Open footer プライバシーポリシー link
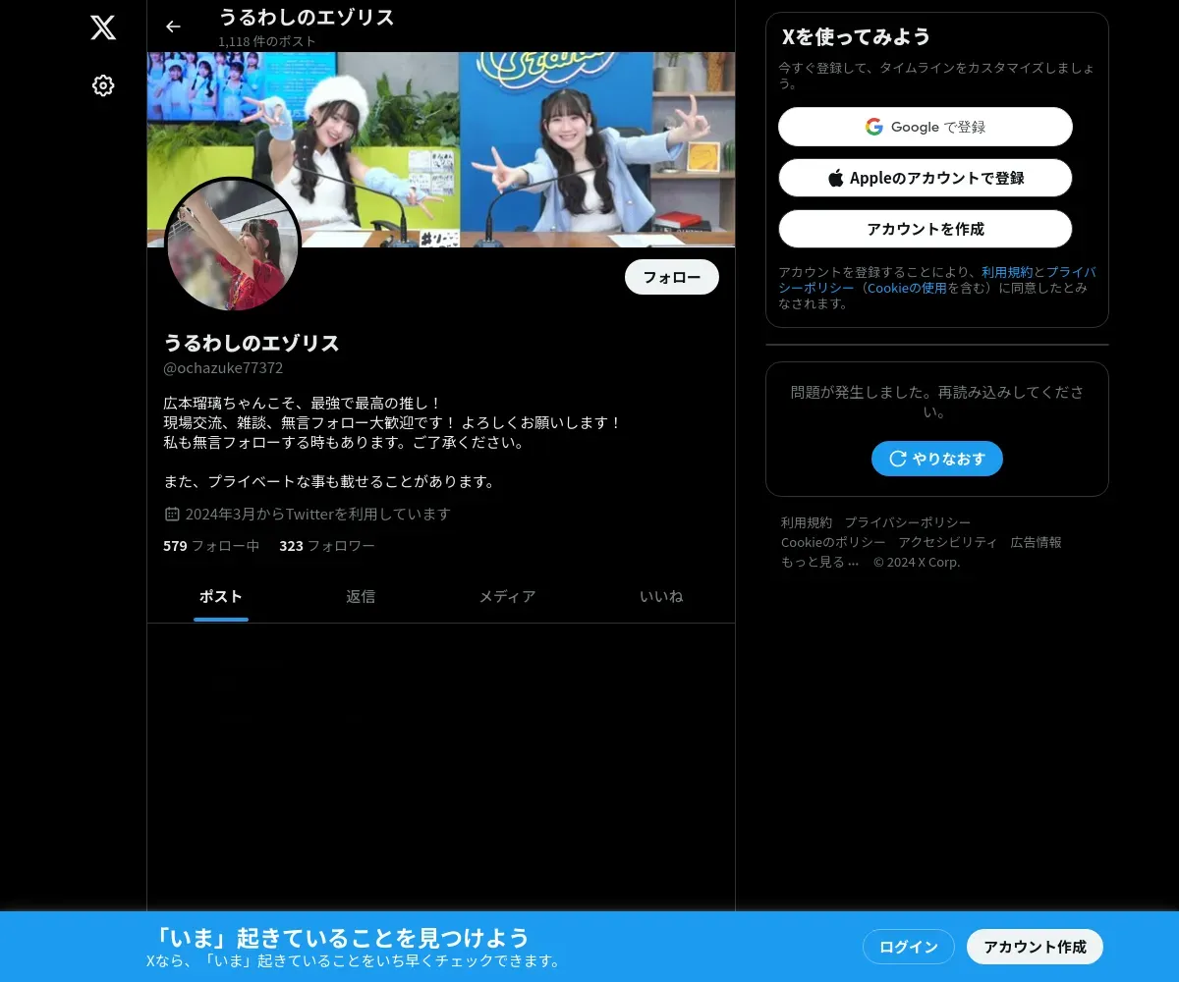The height and width of the screenshot is (982, 1179). [908, 522]
